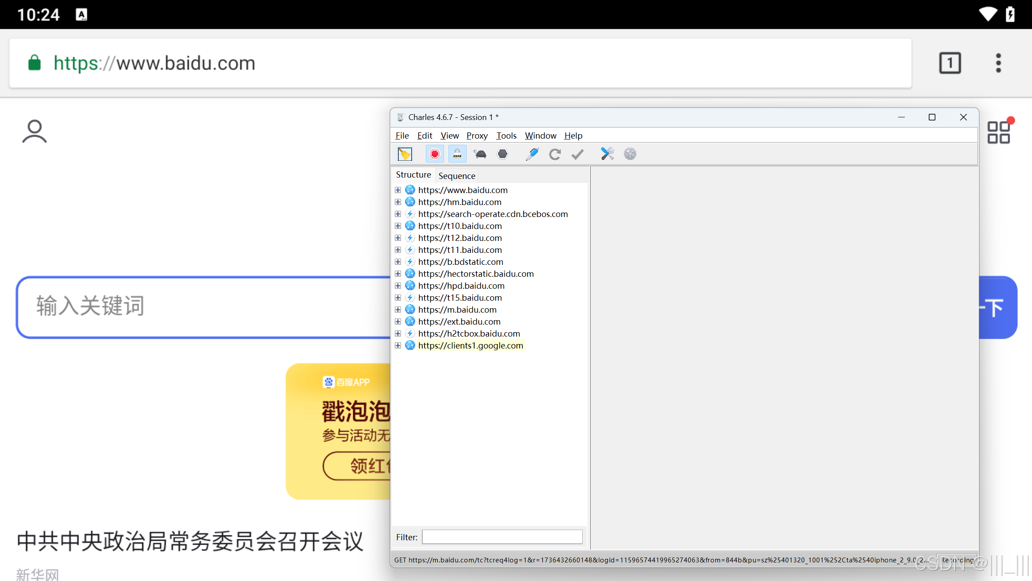Switch to the Sequence tab
1032x581 pixels.
click(x=456, y=176)
